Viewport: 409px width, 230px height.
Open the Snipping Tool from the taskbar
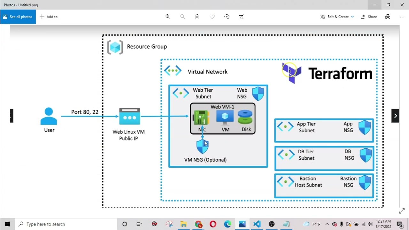coord(169,224)
